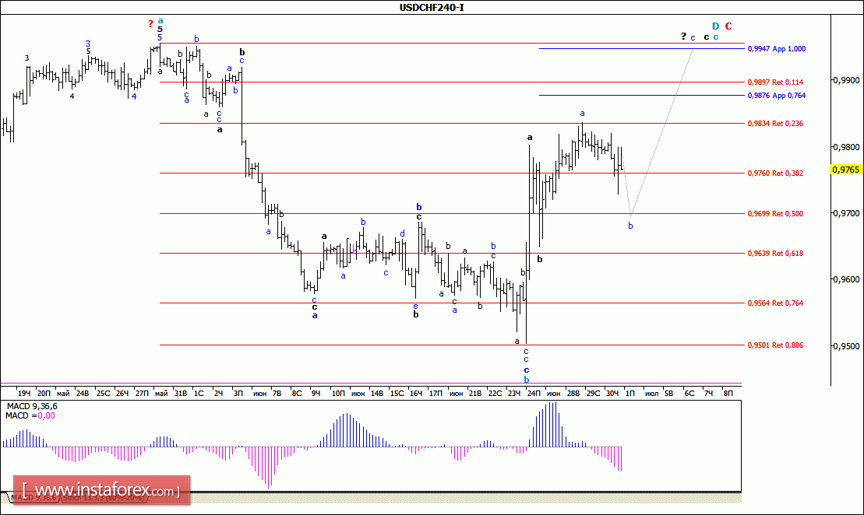Select the 3П date on time axis
Screen dimensions: 864x515
point(238,394)
